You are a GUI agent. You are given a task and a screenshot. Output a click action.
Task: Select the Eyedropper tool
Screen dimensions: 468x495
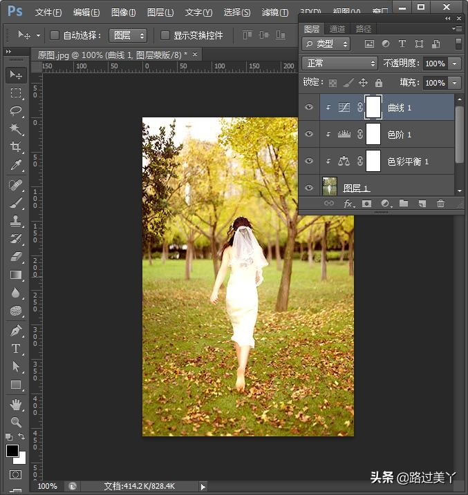coord(16,164)
